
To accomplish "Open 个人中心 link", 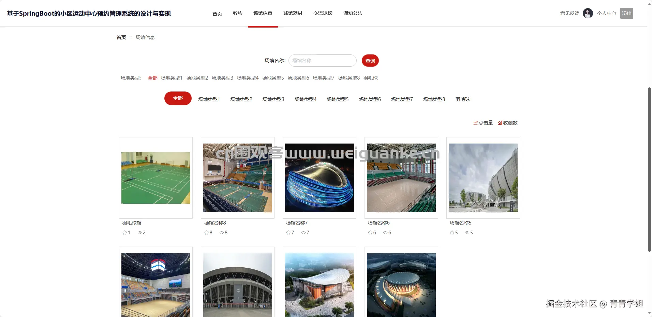I will pyautogui.click(x=607, y=13).
